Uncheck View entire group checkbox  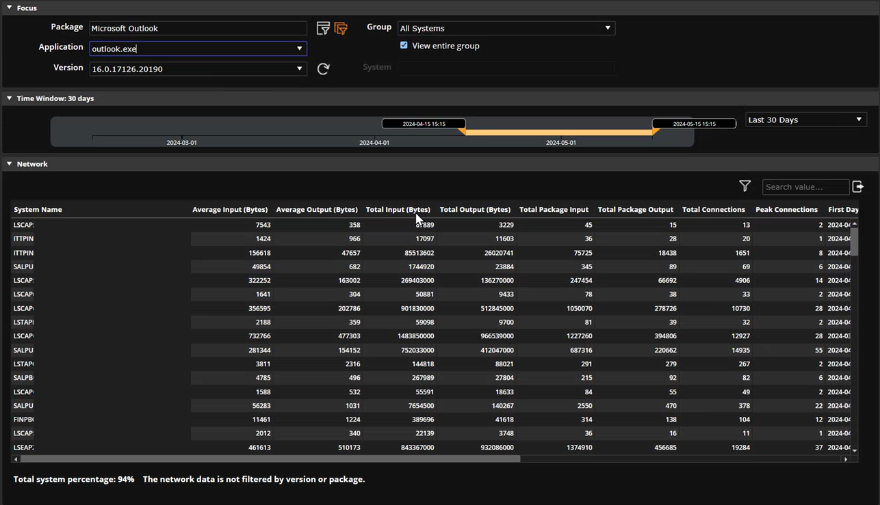click(404, 45)
